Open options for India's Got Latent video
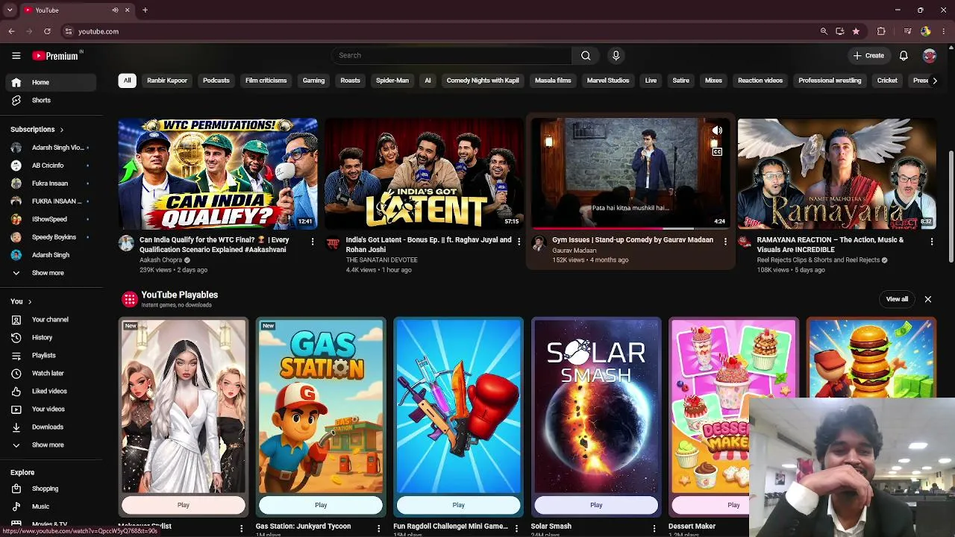Viewport: 955px width, 537px height. point(519,242)
